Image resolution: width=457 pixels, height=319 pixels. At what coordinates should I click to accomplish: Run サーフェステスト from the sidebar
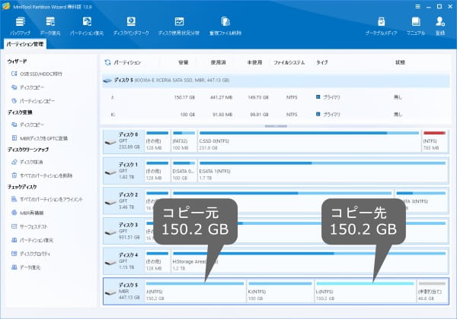[30, 226]
